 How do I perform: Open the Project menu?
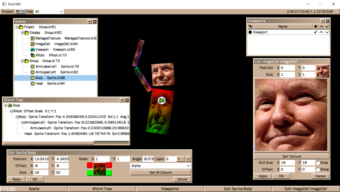click(8, 12)
